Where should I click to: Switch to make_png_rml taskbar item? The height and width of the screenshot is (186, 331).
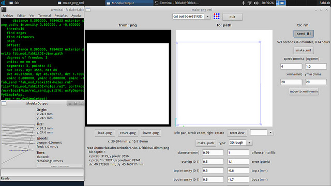click(x=71, y=3)
